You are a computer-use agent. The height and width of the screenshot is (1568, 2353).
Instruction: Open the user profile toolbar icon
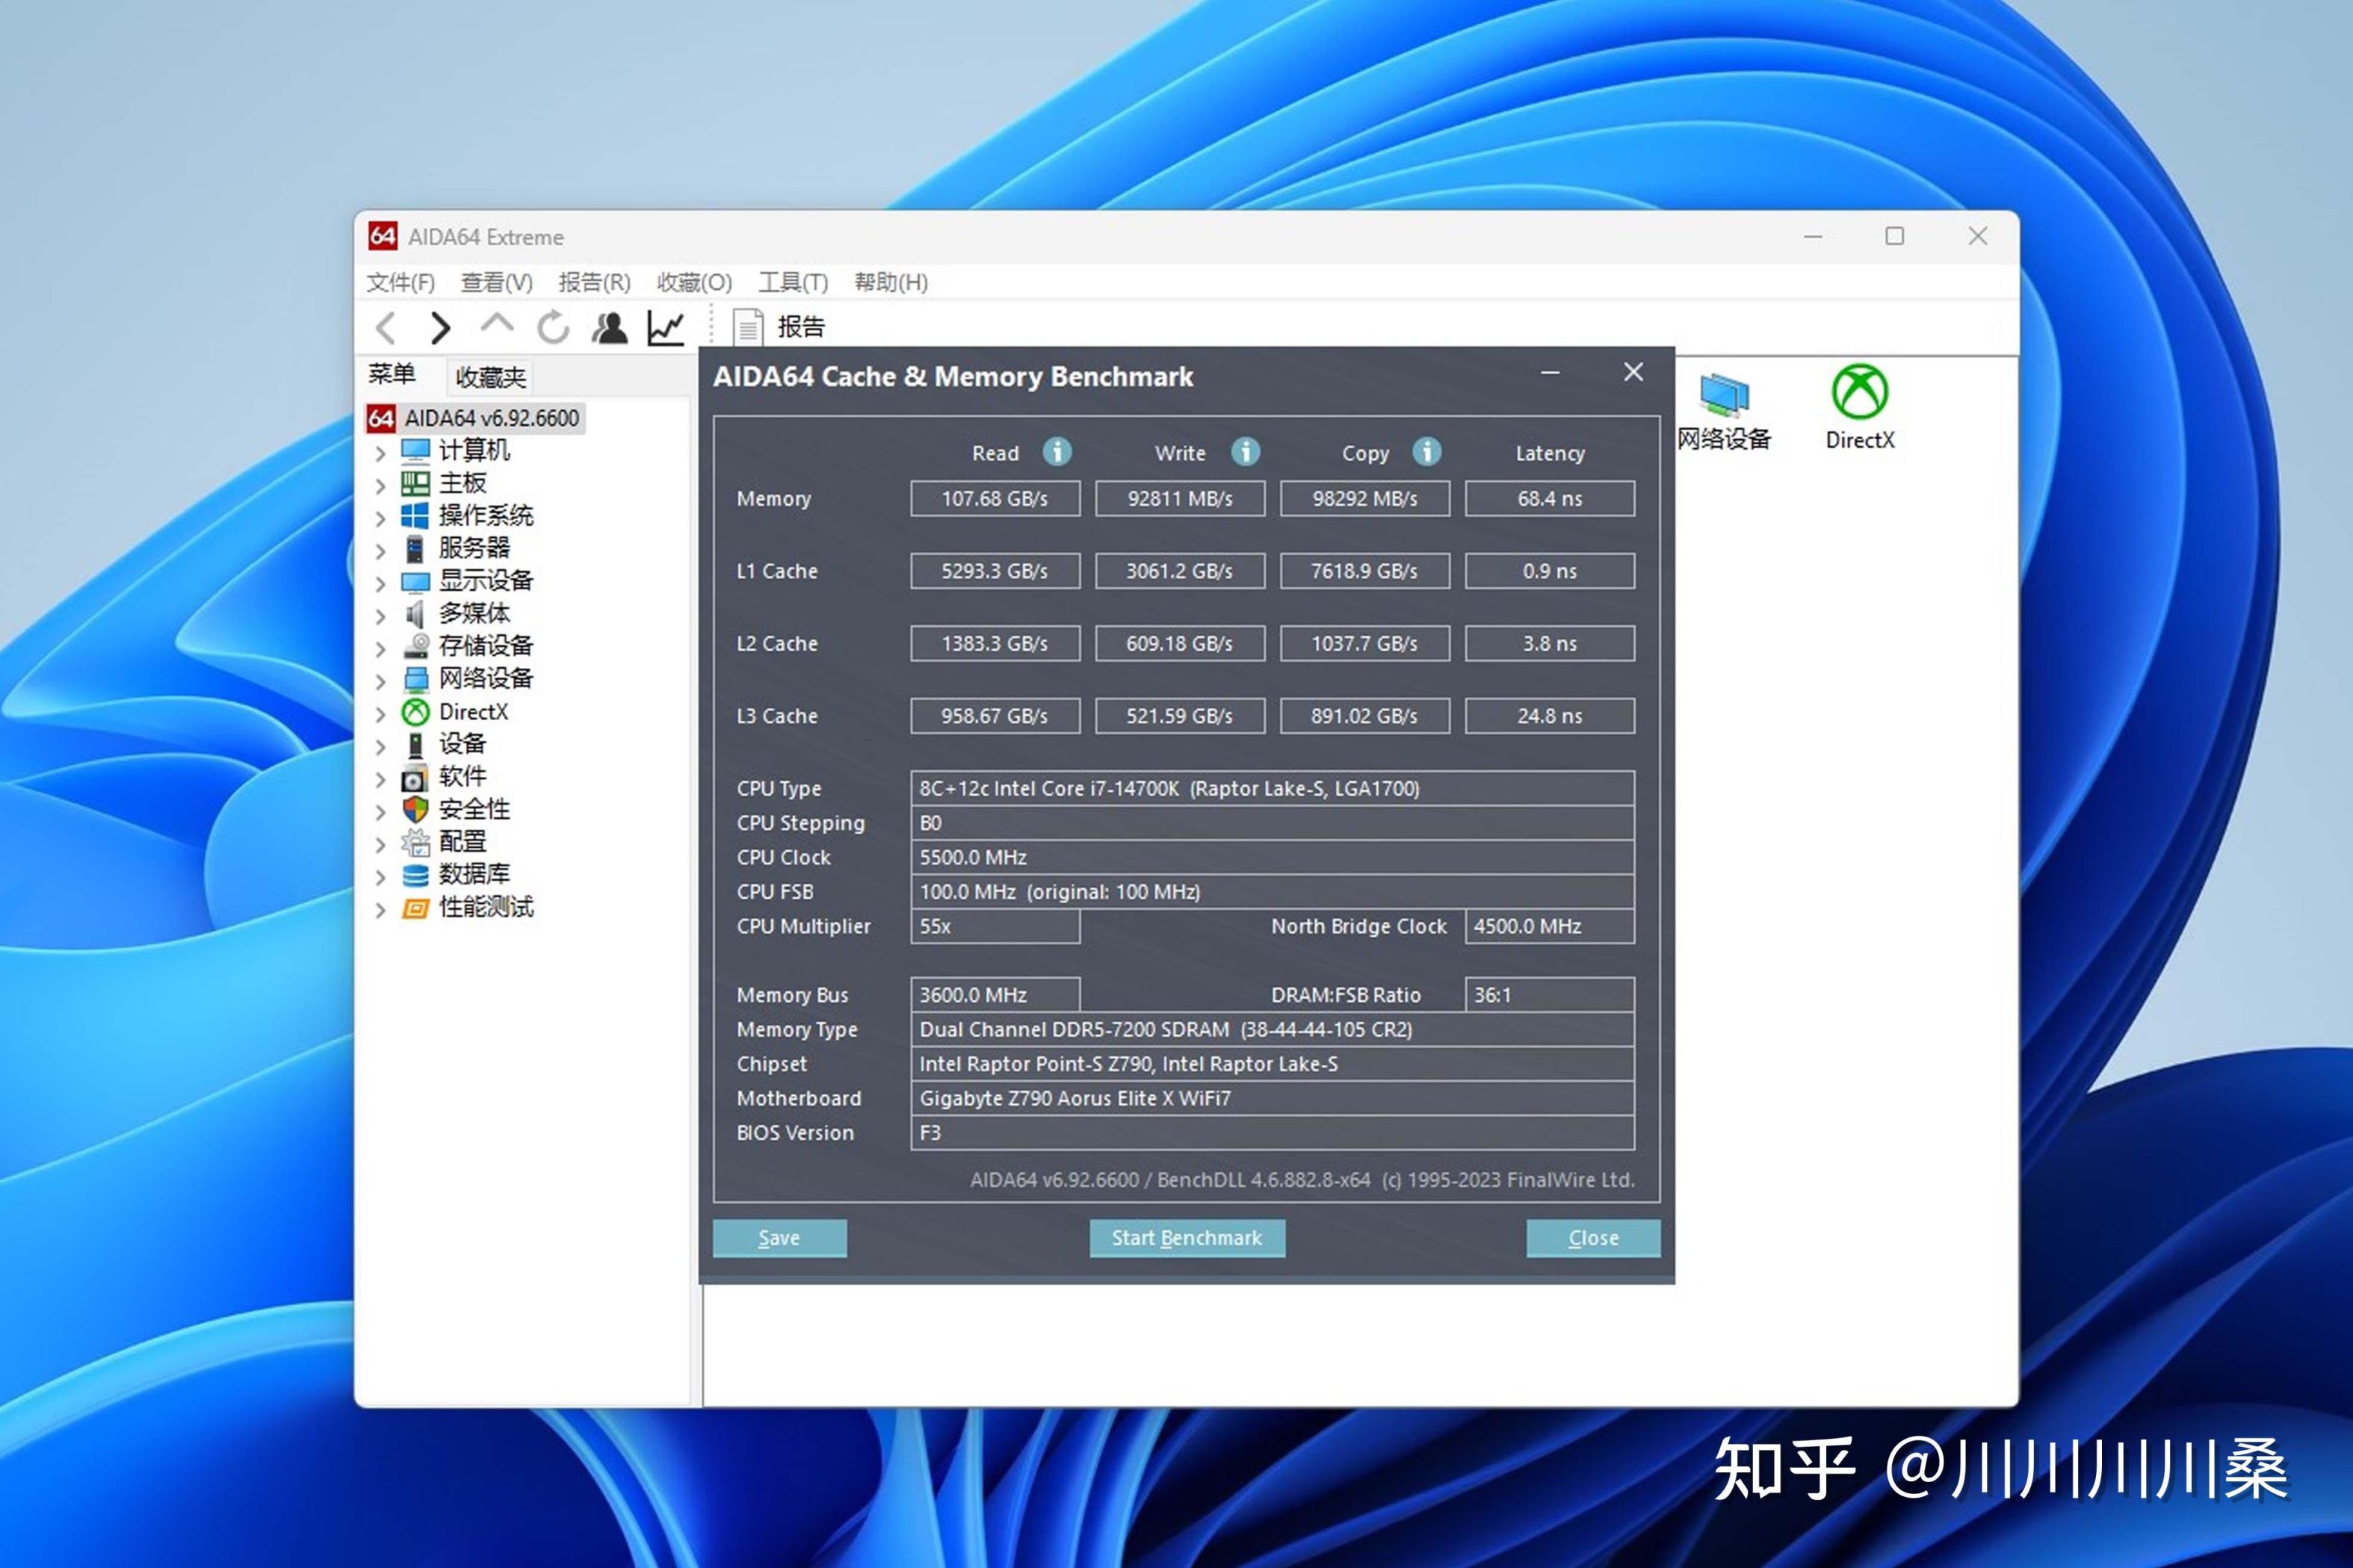coord(609,327)
